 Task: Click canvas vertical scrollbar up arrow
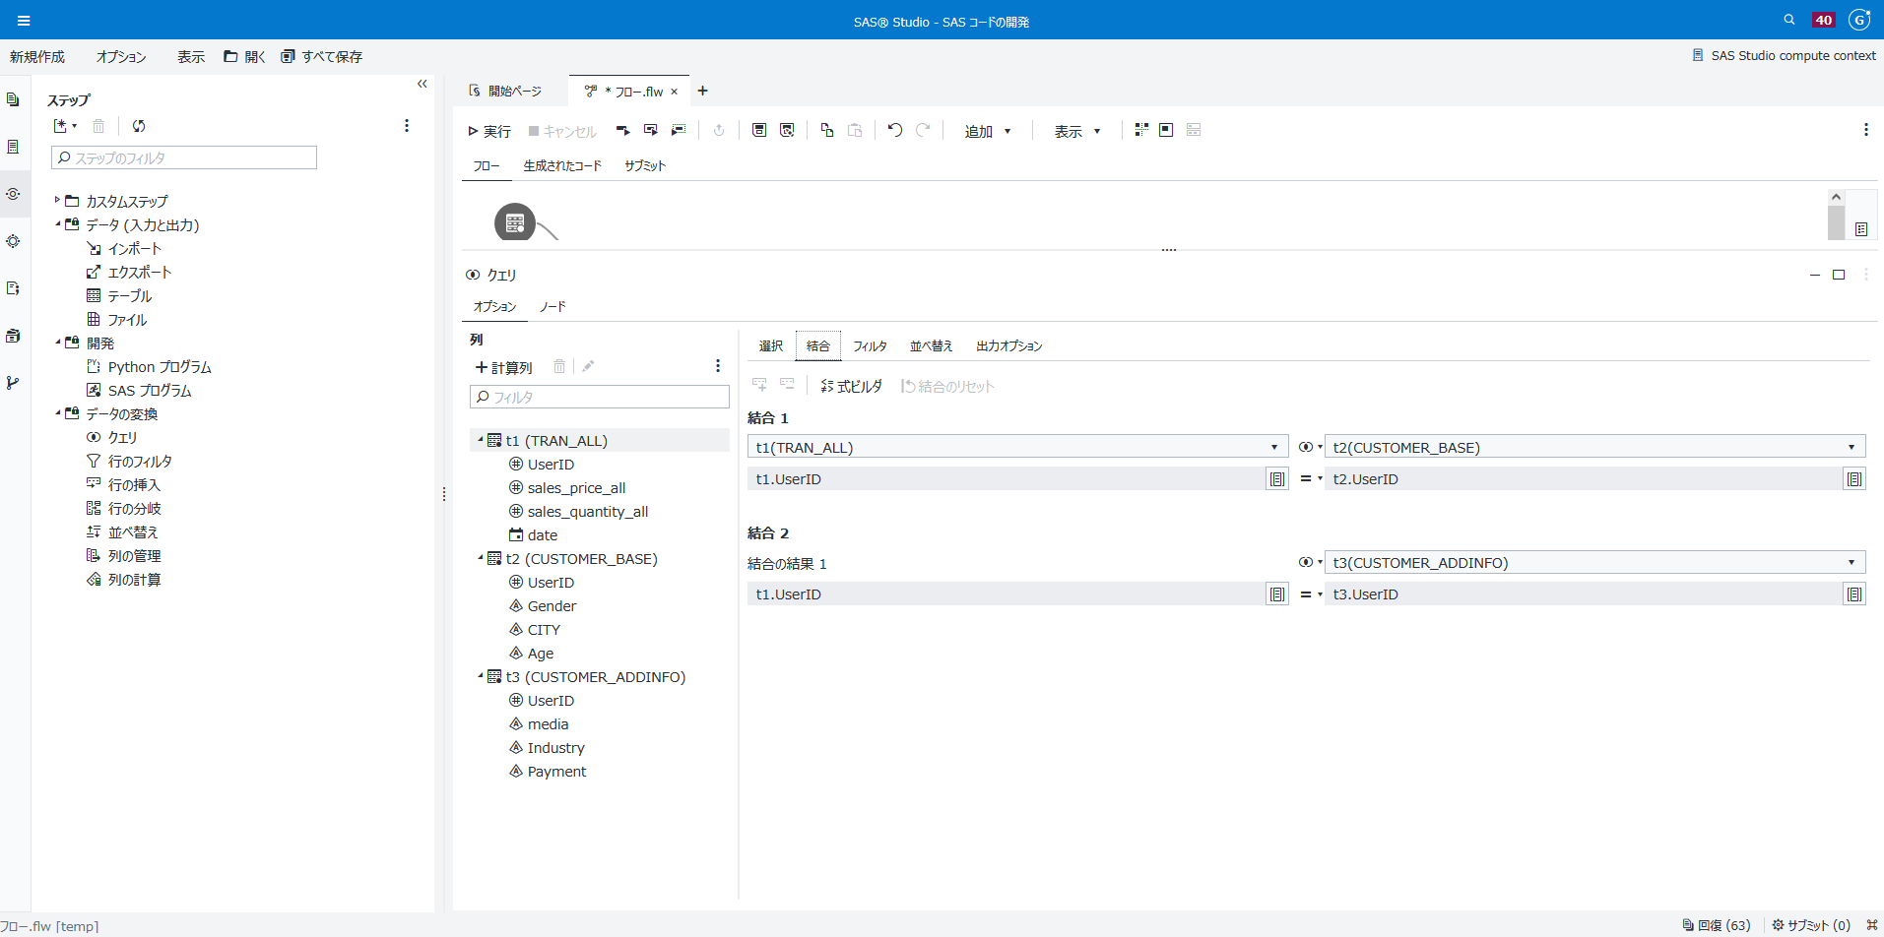[1836, 197]
